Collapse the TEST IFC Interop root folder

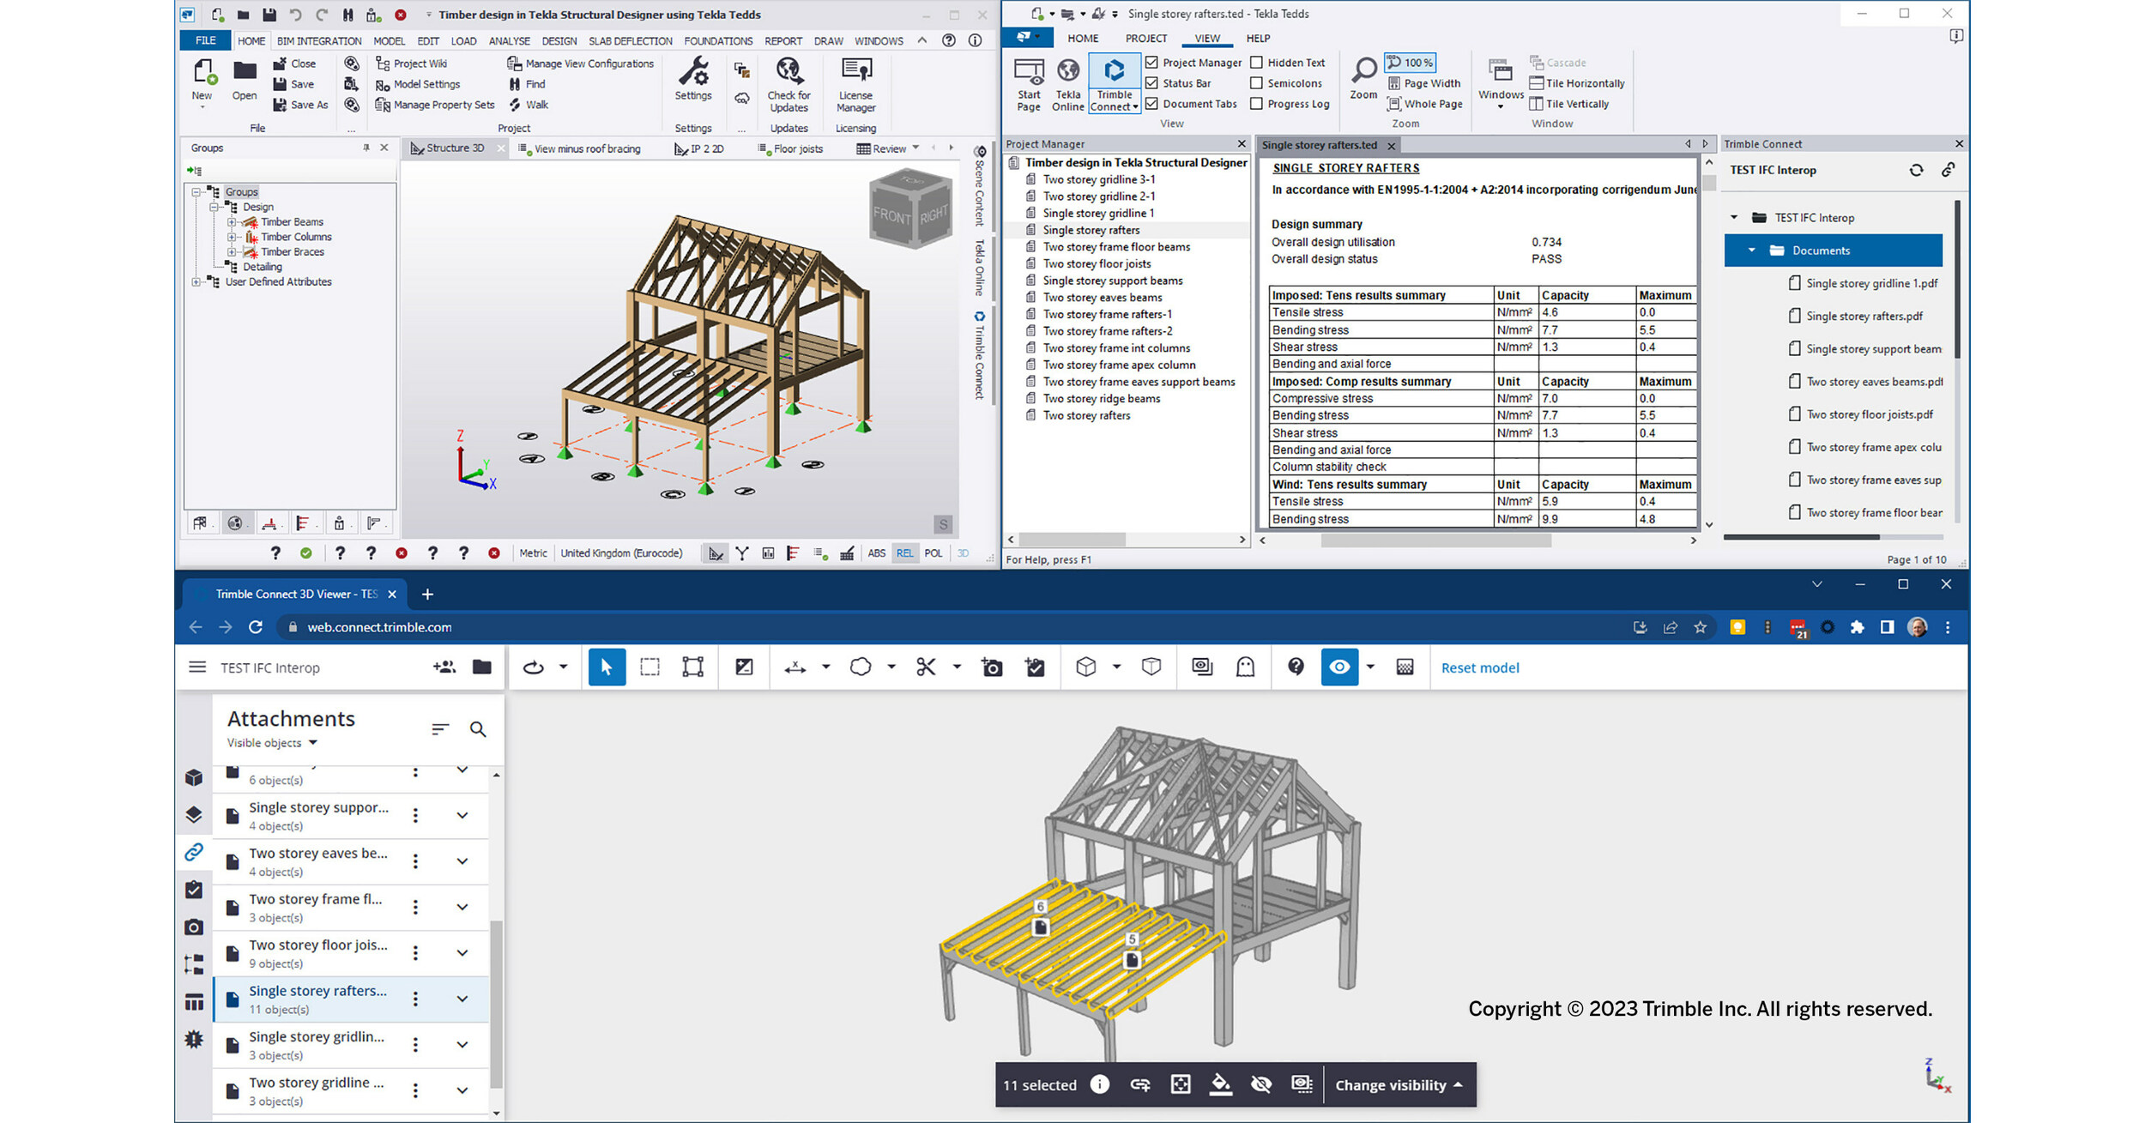click(1734, 218)
